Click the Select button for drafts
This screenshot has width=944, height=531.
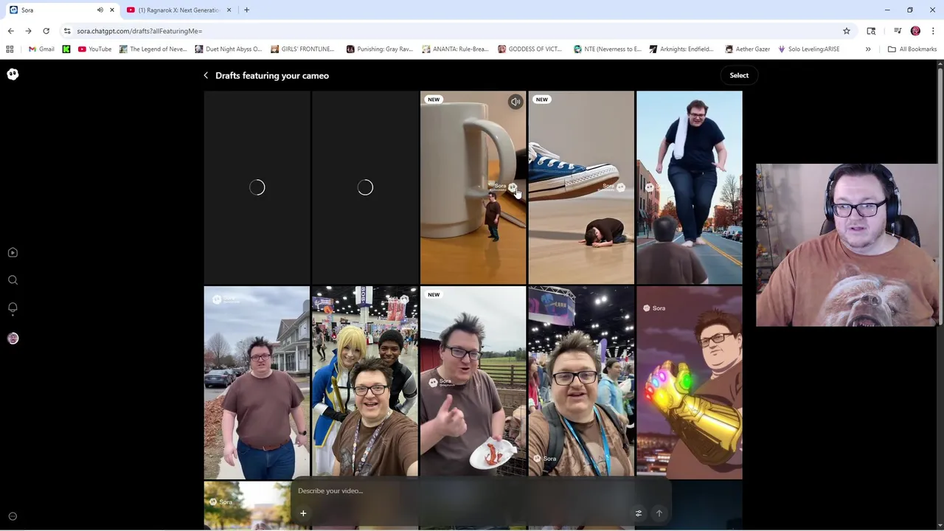pos(739,75)
